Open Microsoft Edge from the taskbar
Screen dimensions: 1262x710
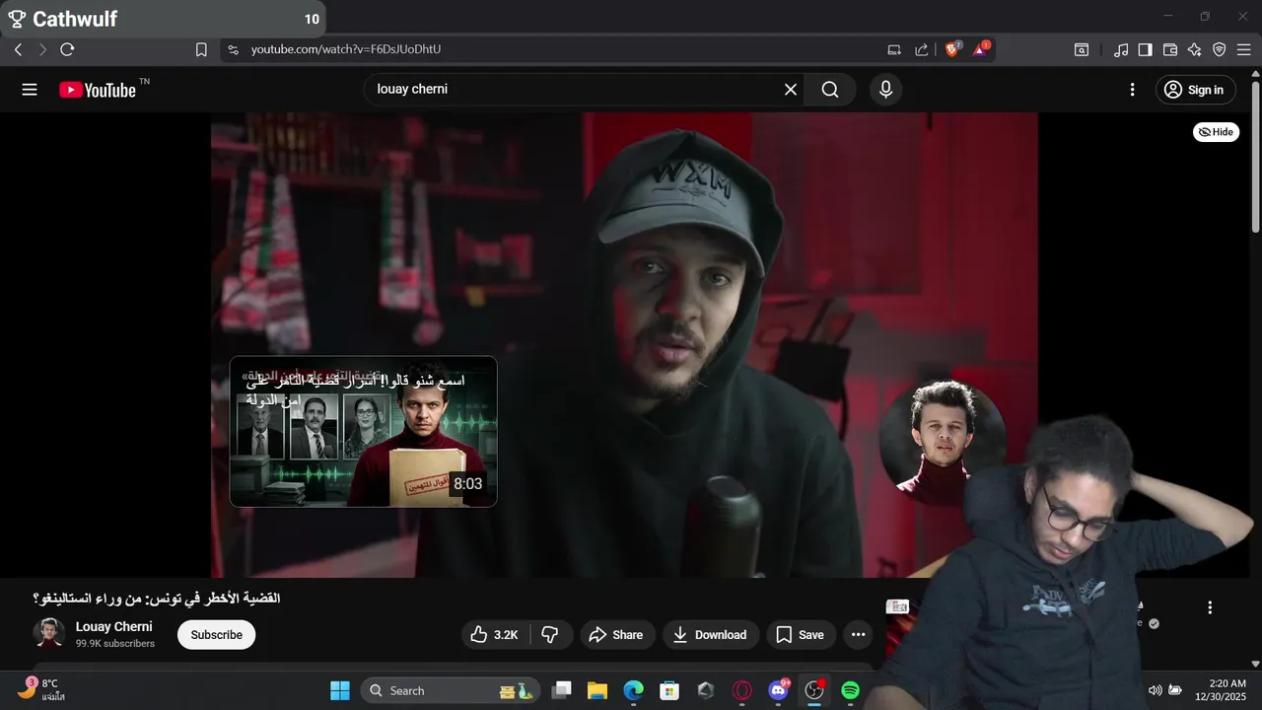pos(634,690)
